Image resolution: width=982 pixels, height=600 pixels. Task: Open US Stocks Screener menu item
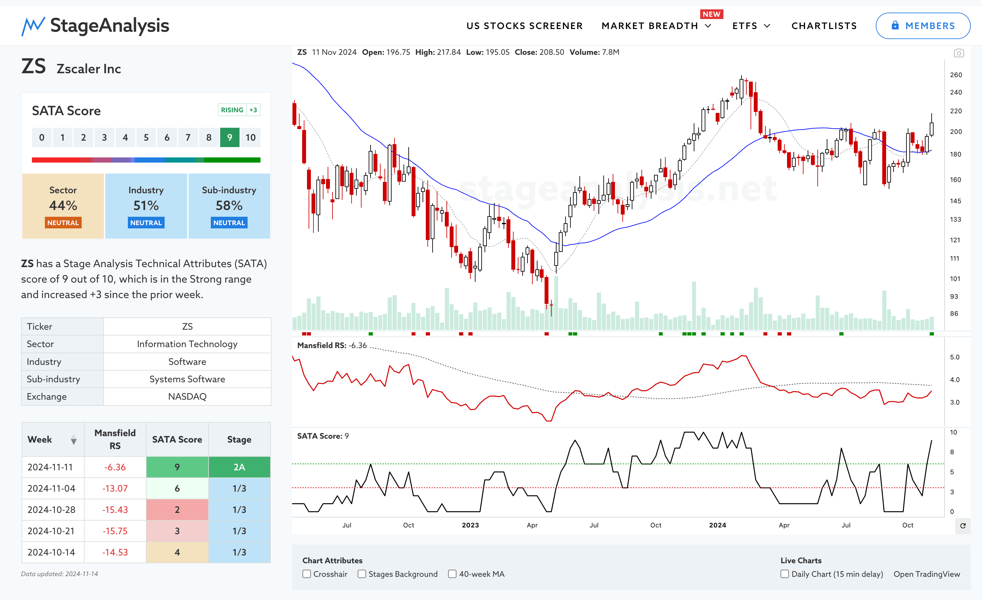525,26
